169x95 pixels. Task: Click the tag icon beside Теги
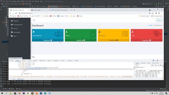[x=12, y=36]
